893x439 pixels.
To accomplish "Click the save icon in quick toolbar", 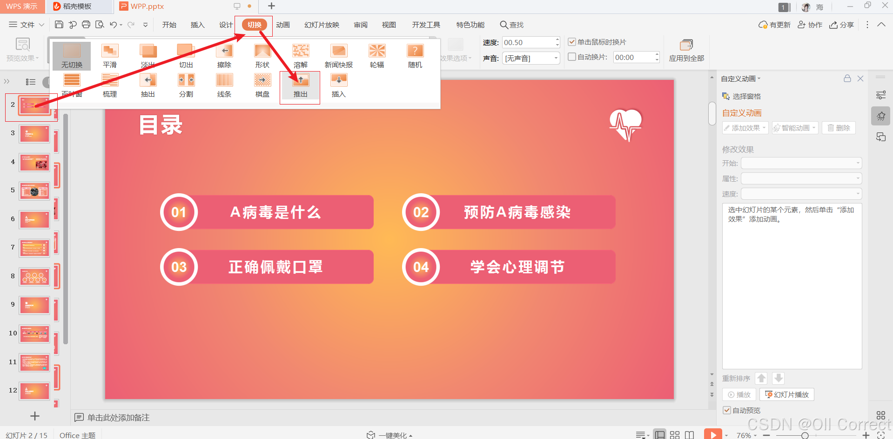I will coord(59,25).
